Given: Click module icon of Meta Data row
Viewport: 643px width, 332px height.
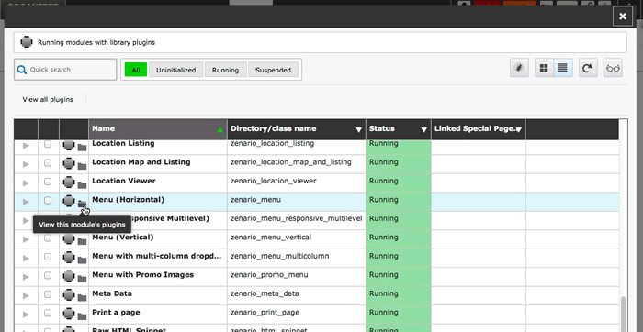Looking at the screenshot, I should pyautogui.click(x=69, y=295).
